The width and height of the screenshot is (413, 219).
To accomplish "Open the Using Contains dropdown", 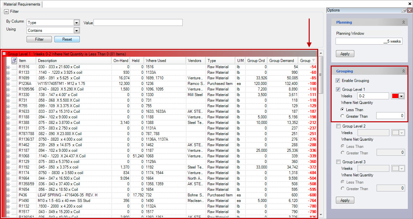I will pyautogui.click(x=76, y=30).
